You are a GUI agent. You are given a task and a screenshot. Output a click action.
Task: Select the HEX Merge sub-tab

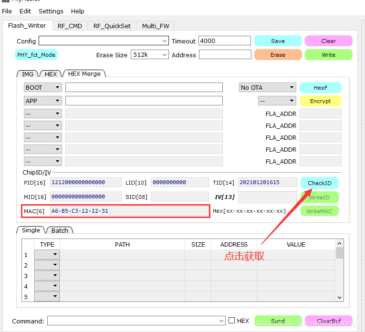[x=84, y=73]
